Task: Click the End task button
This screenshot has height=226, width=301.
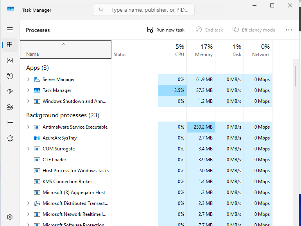Action: (209, 30)
